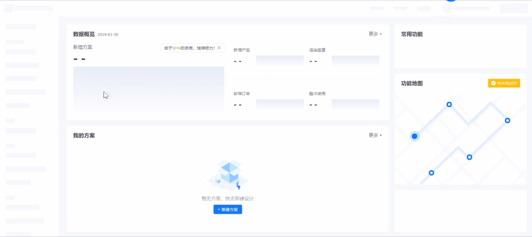The image size is (532, 237).
Task: Open the 新增订单 mini chart
Action: (x=280, y=104)
